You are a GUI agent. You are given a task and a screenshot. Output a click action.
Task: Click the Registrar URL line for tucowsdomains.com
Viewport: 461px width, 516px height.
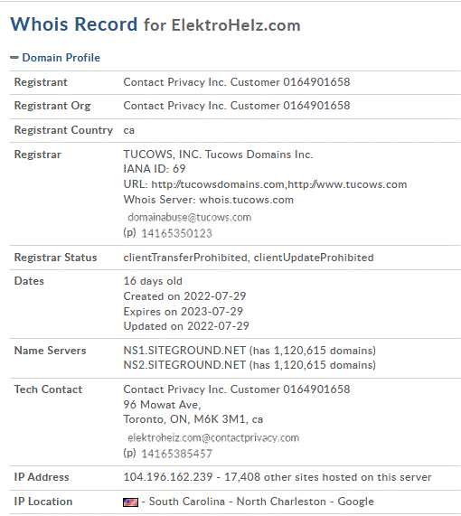[265, 184]
